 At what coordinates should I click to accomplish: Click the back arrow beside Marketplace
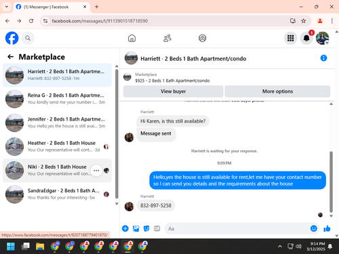(x=11, y=57)
